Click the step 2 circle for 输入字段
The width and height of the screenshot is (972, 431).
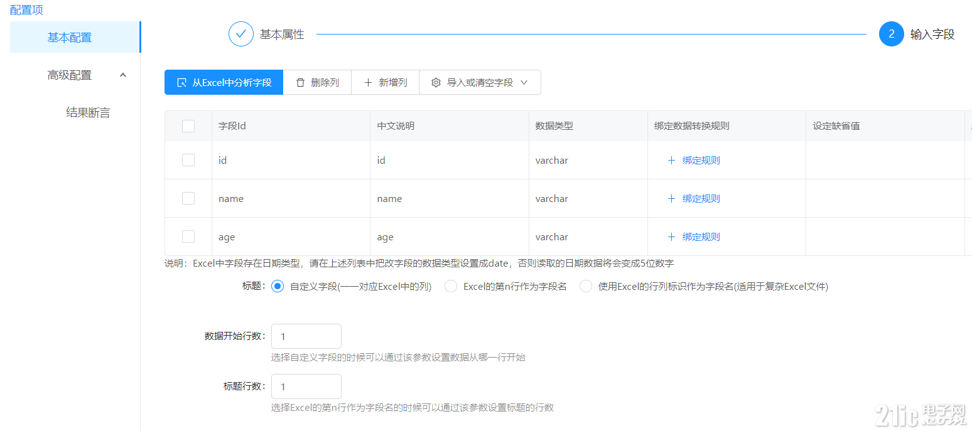(891, 34)
